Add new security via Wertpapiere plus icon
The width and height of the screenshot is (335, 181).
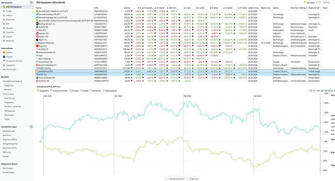(31, 2)
